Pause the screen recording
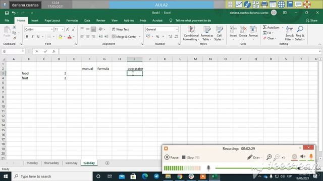Viewport: 323px width, 181px height. pyautogui.click(x=172, y=157)
